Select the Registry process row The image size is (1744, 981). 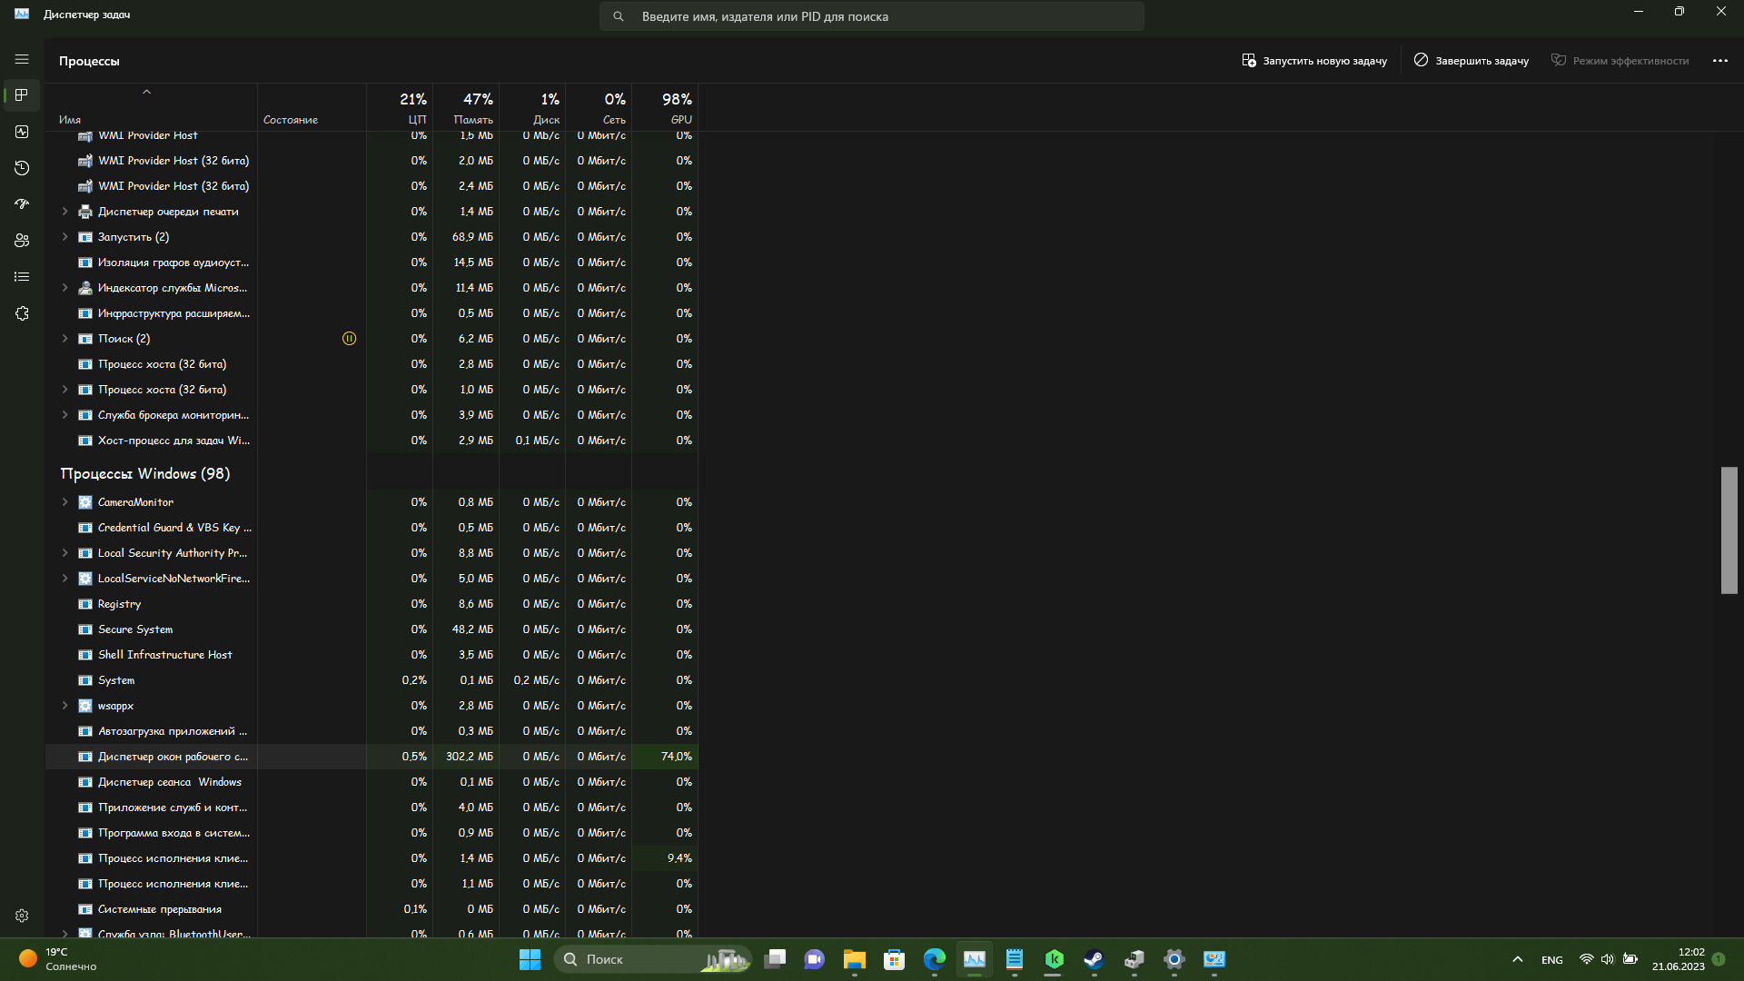[x=372, y=604]
